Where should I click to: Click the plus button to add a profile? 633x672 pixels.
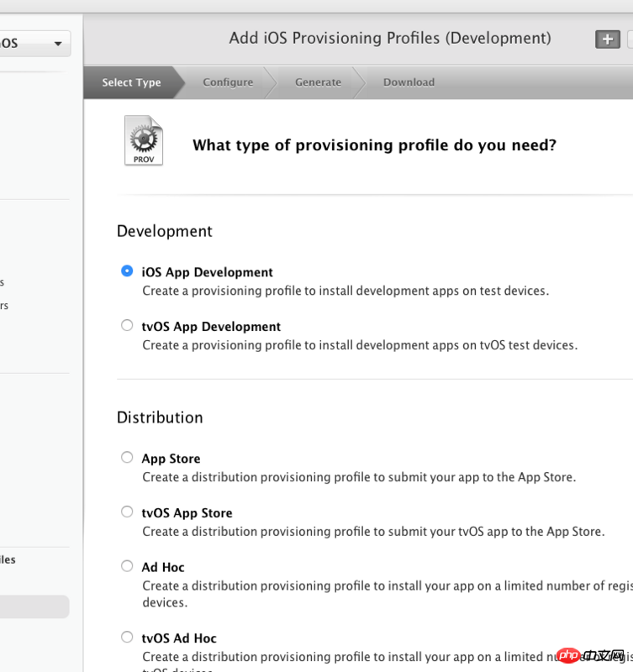pyautogui.click(x=607, y=39)
